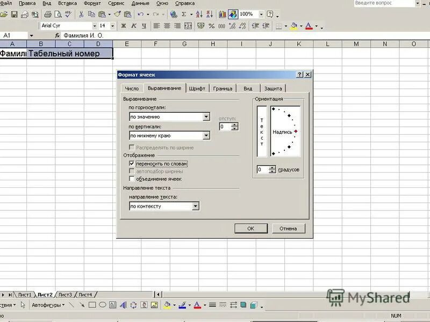Viewport: 430px width, 322px height.
Task: Click the 'Введите вопрос' help field
Action: [x=384, y=3]
